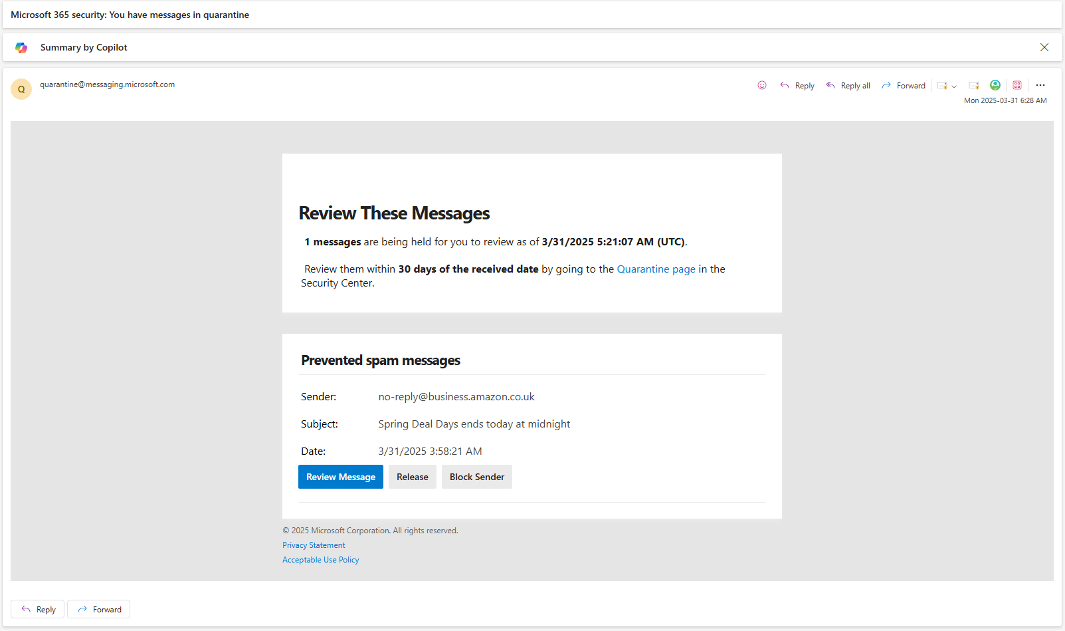Click the bottom Reply button
Viewport: 1065px width, 631px height.
pyautogui.click(x=38, y=609)
